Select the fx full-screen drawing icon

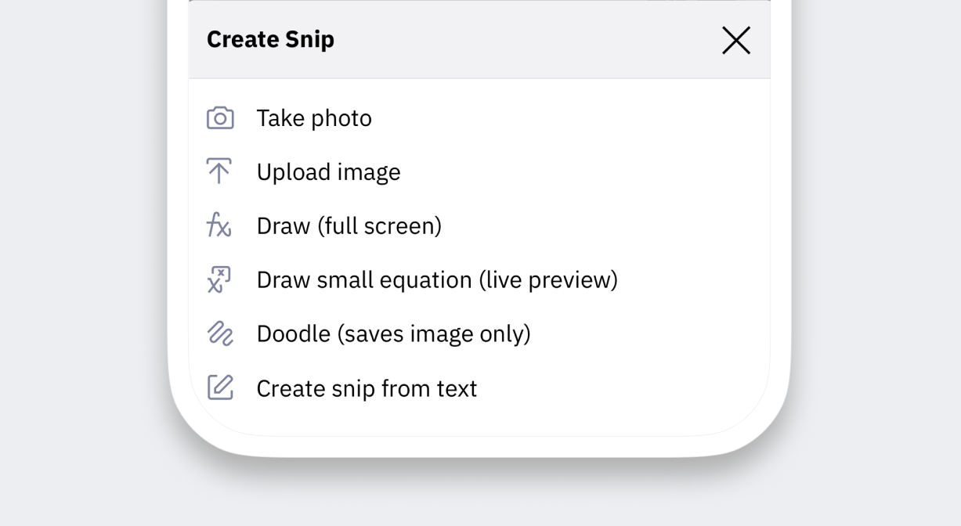pos(220,225)
